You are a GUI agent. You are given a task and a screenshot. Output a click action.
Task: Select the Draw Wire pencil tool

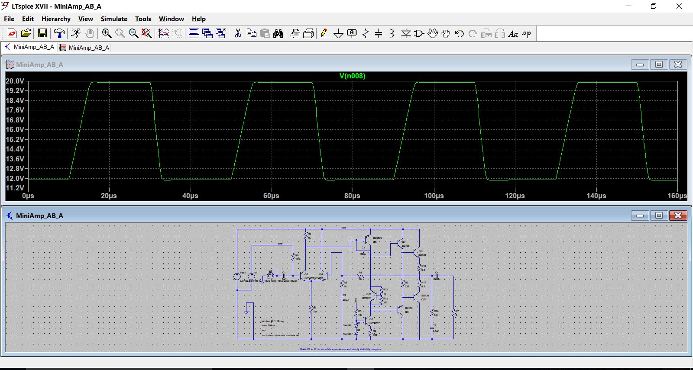325,33
